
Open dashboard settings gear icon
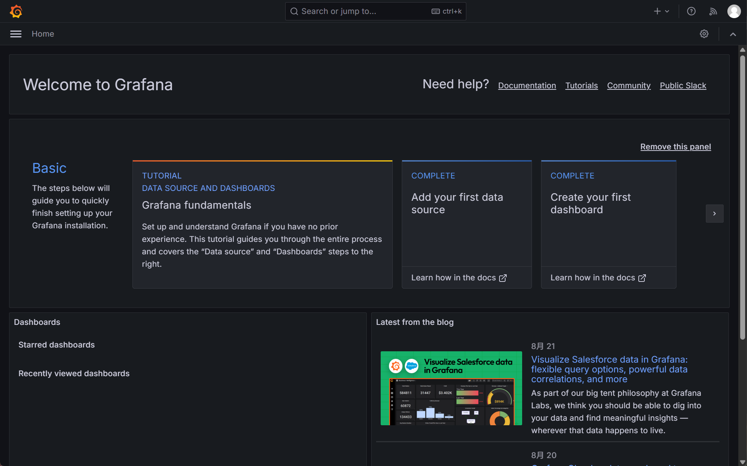(704, 34)
